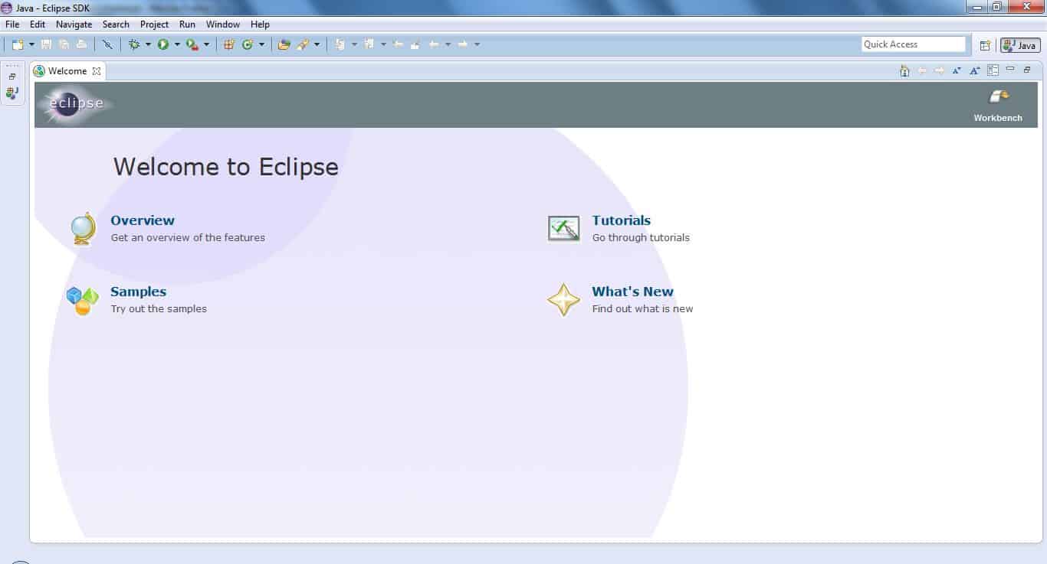Click the Enlarge font size icon
The height and width of the screenshot is (564, 1047).
pos(974,70)
